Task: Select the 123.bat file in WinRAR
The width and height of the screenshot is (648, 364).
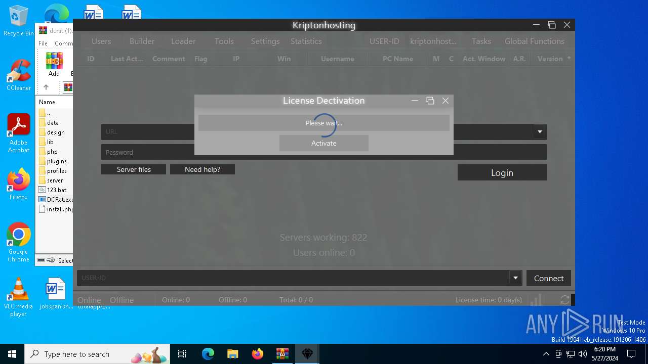Action: pyautogui.click(x=56, y=190)
